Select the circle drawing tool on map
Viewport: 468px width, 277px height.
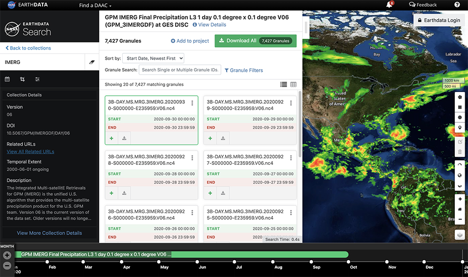tap(460, 117)
